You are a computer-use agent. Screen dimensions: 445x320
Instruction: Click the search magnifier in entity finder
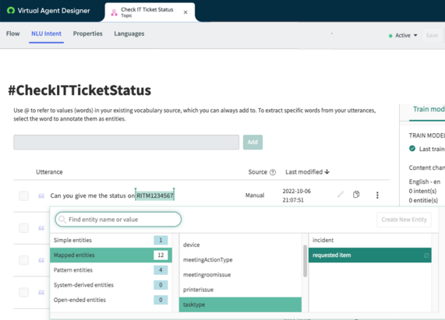(x=62, y=220)
